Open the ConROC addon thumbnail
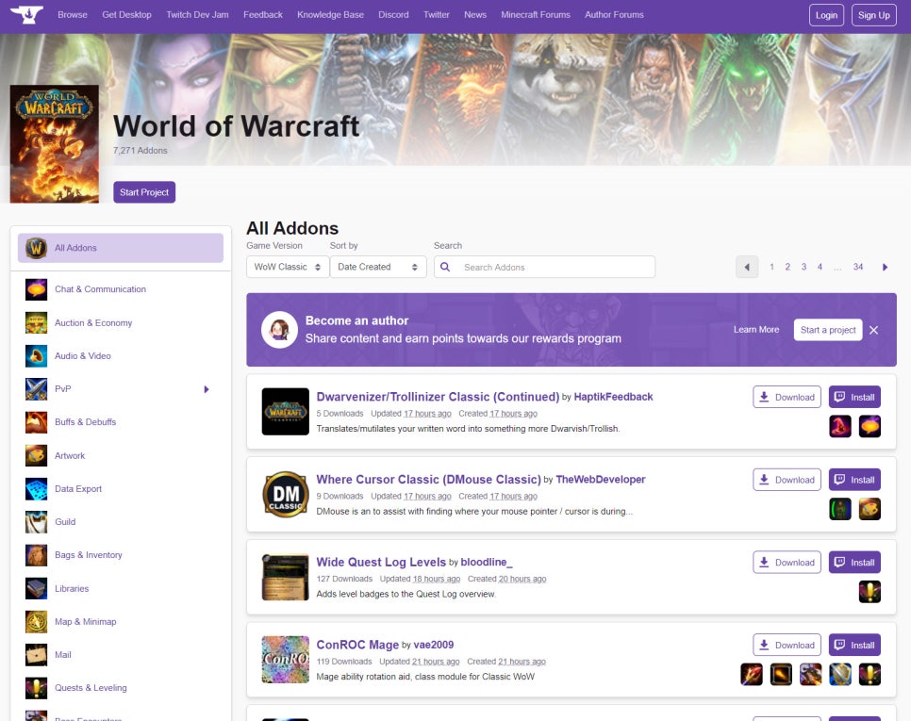911x721 pixels. coord(285,660)
